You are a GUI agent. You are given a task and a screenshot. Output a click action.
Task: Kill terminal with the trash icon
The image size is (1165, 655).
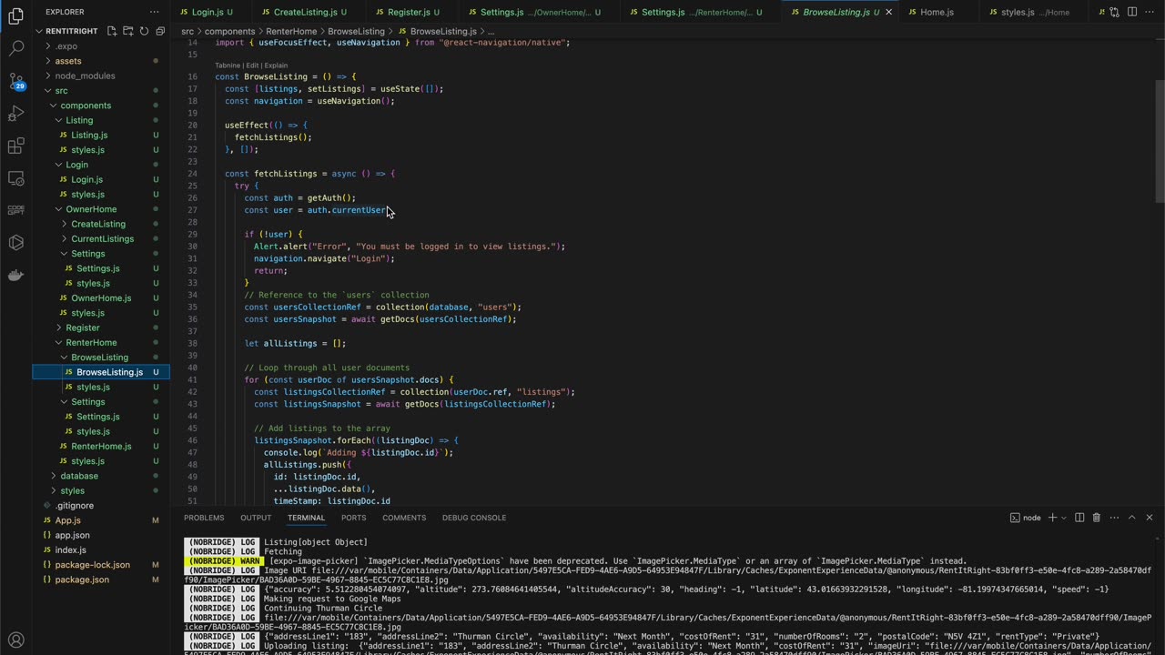point(1097,518)
